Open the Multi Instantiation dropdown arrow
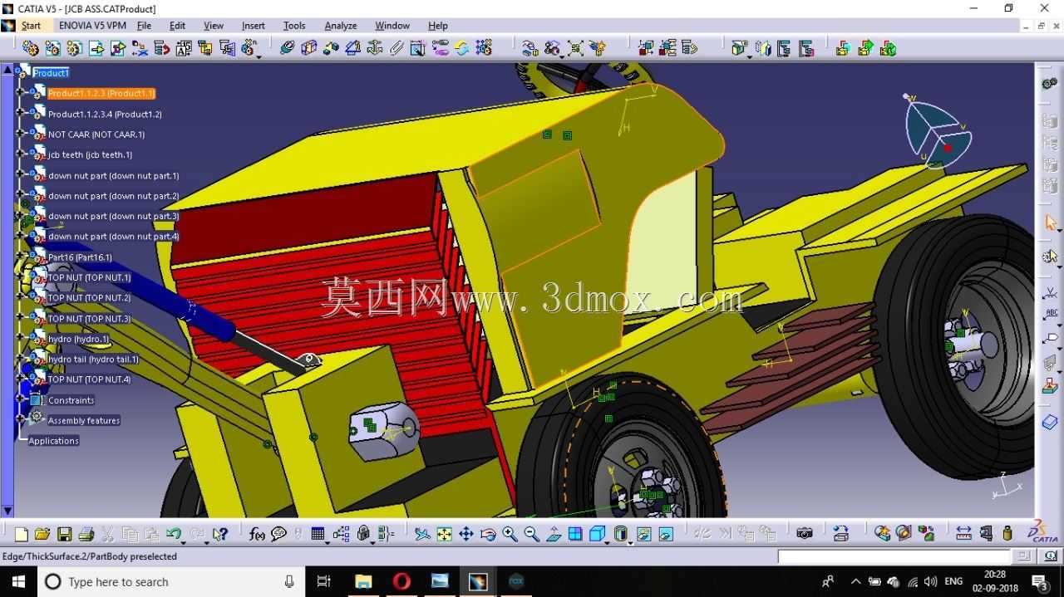The image size is (1064, 597). (258, 56)
